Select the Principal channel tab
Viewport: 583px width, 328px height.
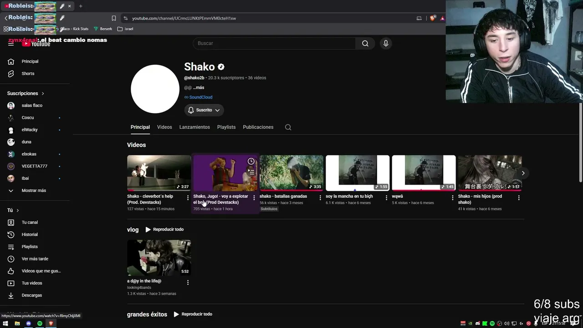pos(140,127)
